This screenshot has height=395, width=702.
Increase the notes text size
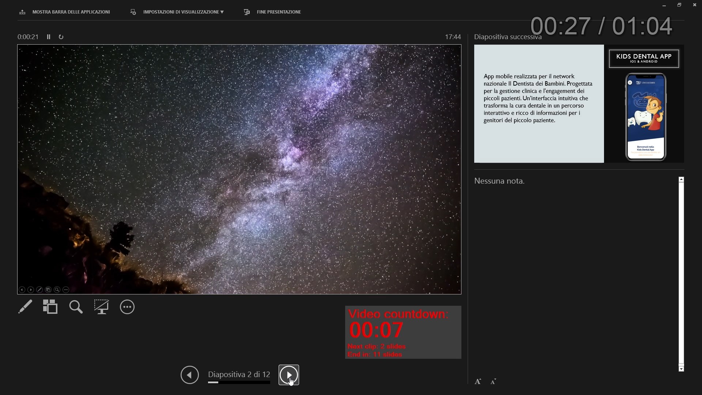[478, 381]
